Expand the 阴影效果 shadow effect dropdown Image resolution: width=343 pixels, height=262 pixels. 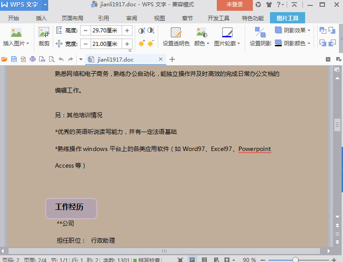pyautogui.click(x=309, y=30)
